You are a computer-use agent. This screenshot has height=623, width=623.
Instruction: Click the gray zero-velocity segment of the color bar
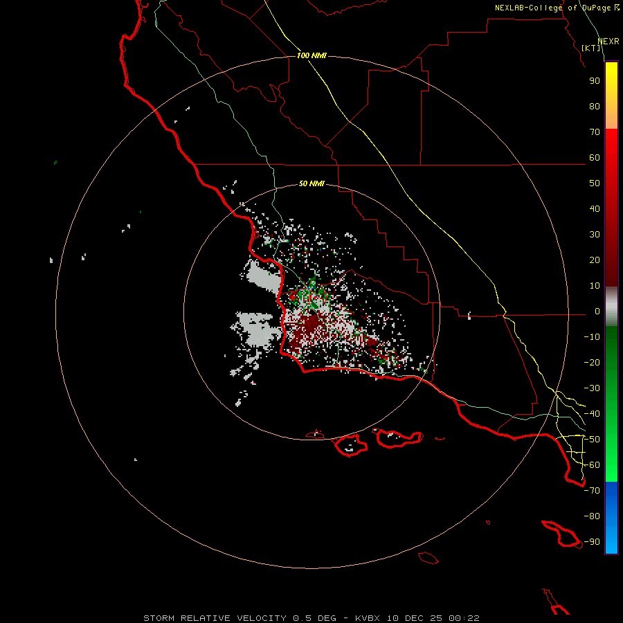(x=611, y=307)
